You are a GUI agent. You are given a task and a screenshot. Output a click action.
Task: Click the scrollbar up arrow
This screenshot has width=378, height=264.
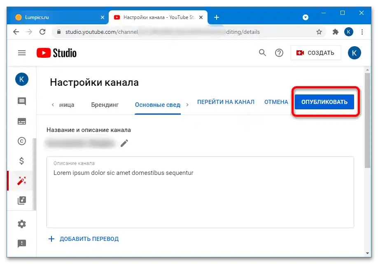[x=367, y=70]
